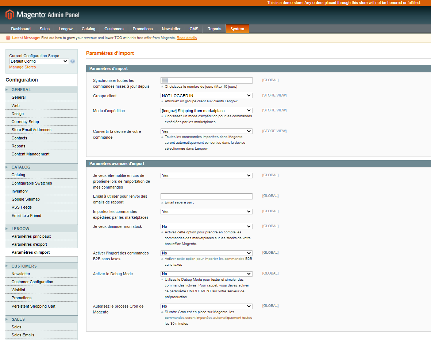Open Catalog configuration in sidebar
The height and width of the screenshot is (340, 431).
coord(42,175)
